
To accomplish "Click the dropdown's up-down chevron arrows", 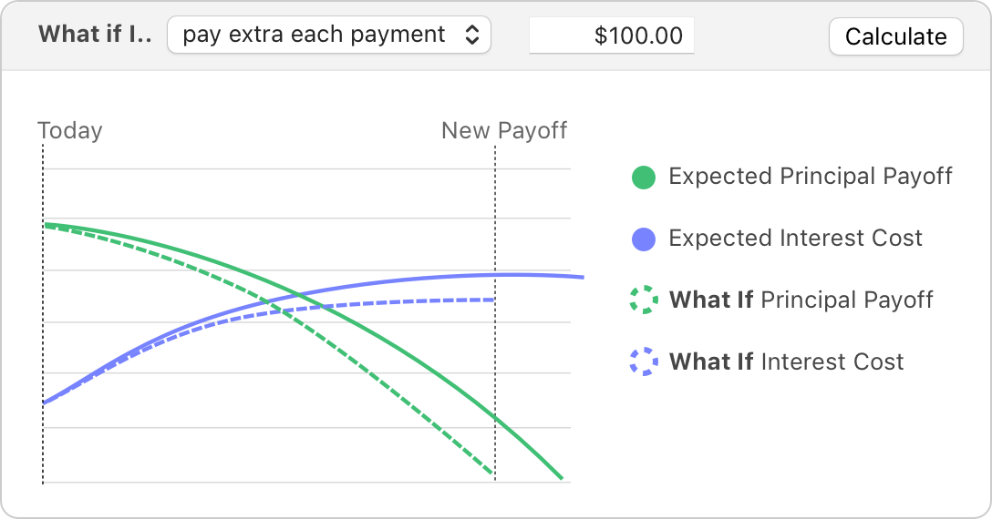I will click(472, 35).
